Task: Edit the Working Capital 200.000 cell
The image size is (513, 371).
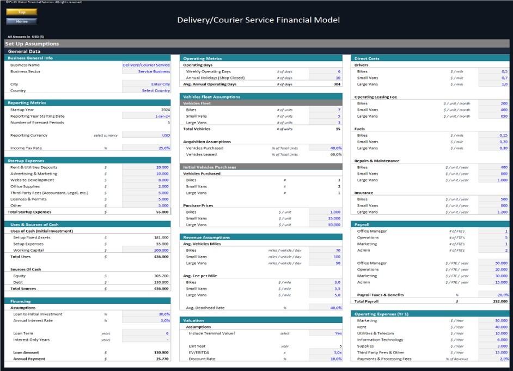Action: click(x=146, y=250)
